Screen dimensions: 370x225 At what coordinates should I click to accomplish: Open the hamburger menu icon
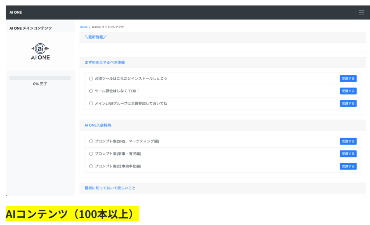361,12
